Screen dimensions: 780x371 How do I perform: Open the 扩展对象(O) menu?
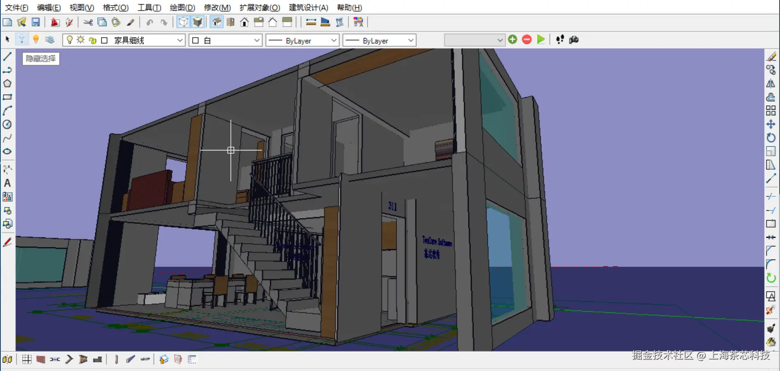click(260, 7)
